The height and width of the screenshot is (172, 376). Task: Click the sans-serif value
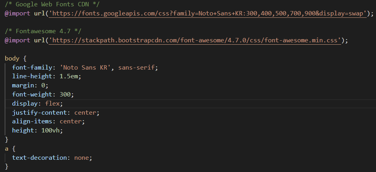coord(137,68)
